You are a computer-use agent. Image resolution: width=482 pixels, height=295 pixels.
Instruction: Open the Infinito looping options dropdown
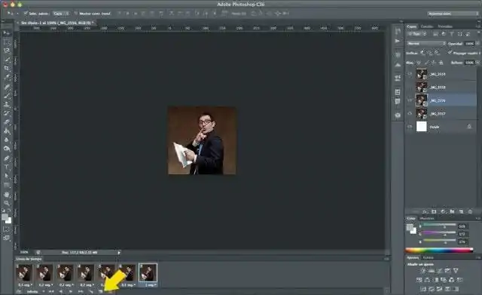pyautogui.click(x=35, y=291)
